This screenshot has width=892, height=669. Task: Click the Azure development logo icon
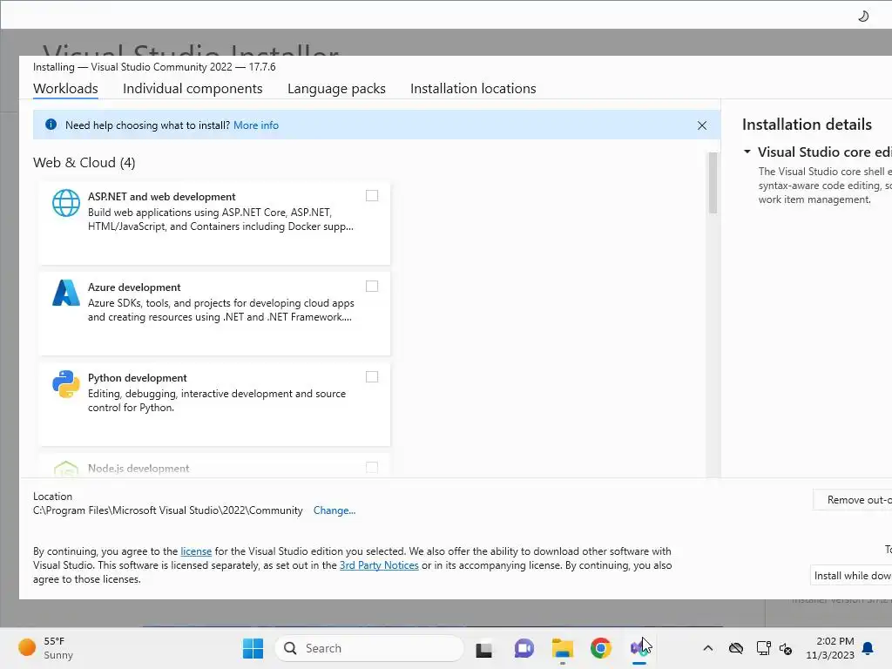click(x=66, y=293)
